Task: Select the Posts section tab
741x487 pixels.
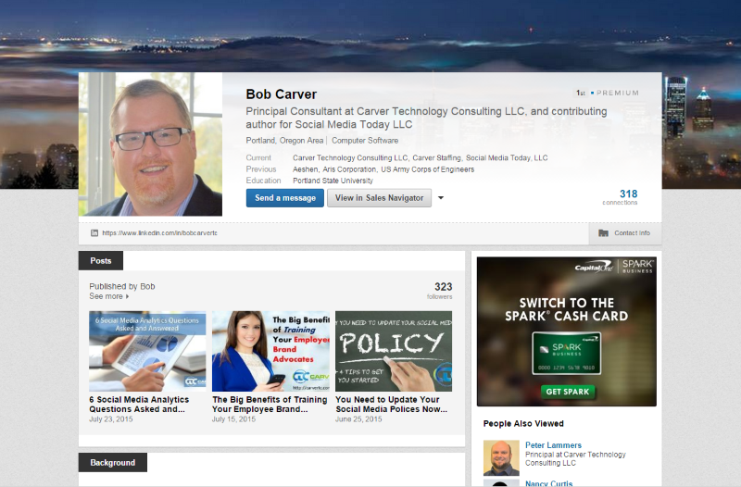Action: [101, 261]
